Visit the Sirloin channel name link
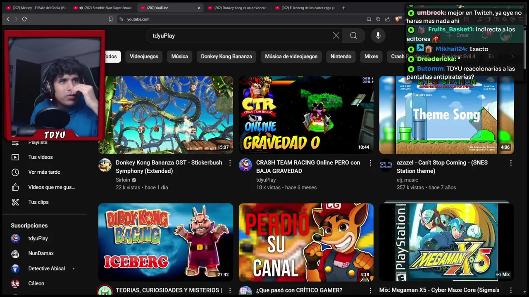The height and width of the screenshot is (297, 529). click(x=123, y=180)
